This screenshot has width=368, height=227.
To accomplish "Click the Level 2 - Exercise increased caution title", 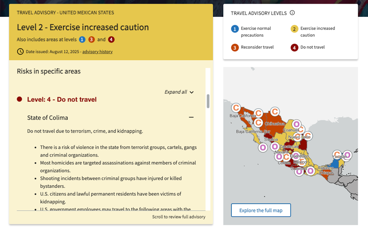I will (x=83, y=27).
